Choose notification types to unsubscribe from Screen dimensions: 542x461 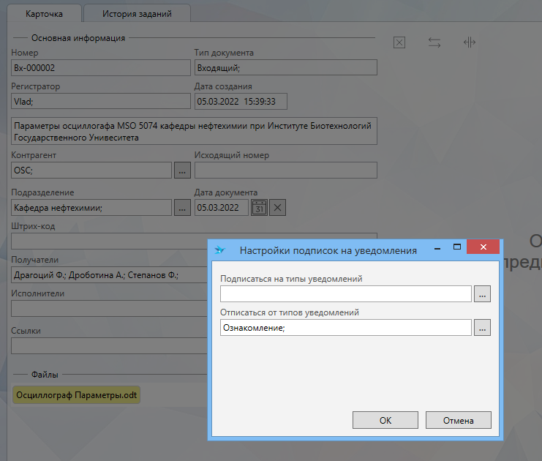tap(482, 328)
